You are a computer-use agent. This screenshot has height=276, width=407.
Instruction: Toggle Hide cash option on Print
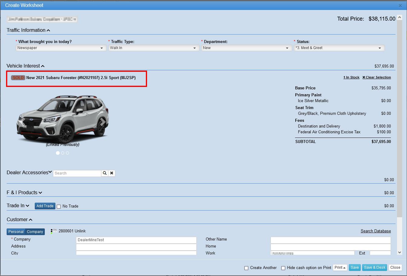pyautogui.click(x=283, y=268)
